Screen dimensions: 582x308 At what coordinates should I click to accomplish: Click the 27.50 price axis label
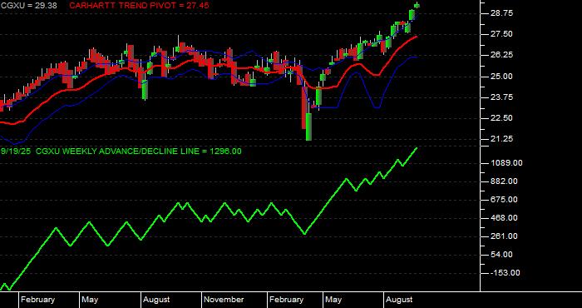coord(501,34)
